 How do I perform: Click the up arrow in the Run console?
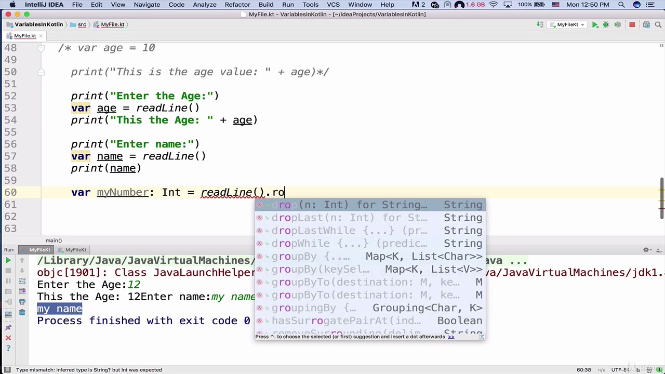[x=22, y=260]
